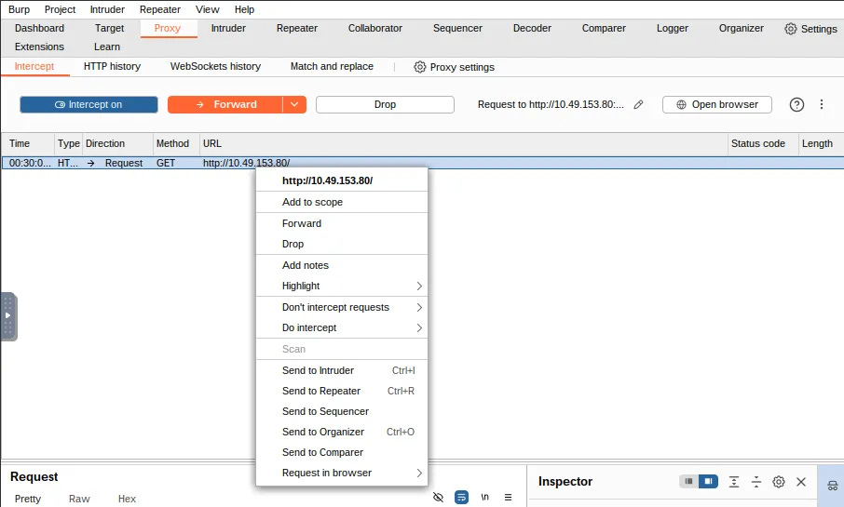Open the WebSockets history sub-tab
This screenshot has width=844, height=507.
[x=215, y=66]
